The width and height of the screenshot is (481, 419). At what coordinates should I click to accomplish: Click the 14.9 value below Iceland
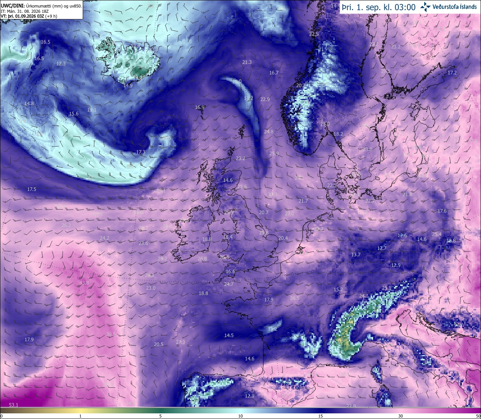coord(128,86)
